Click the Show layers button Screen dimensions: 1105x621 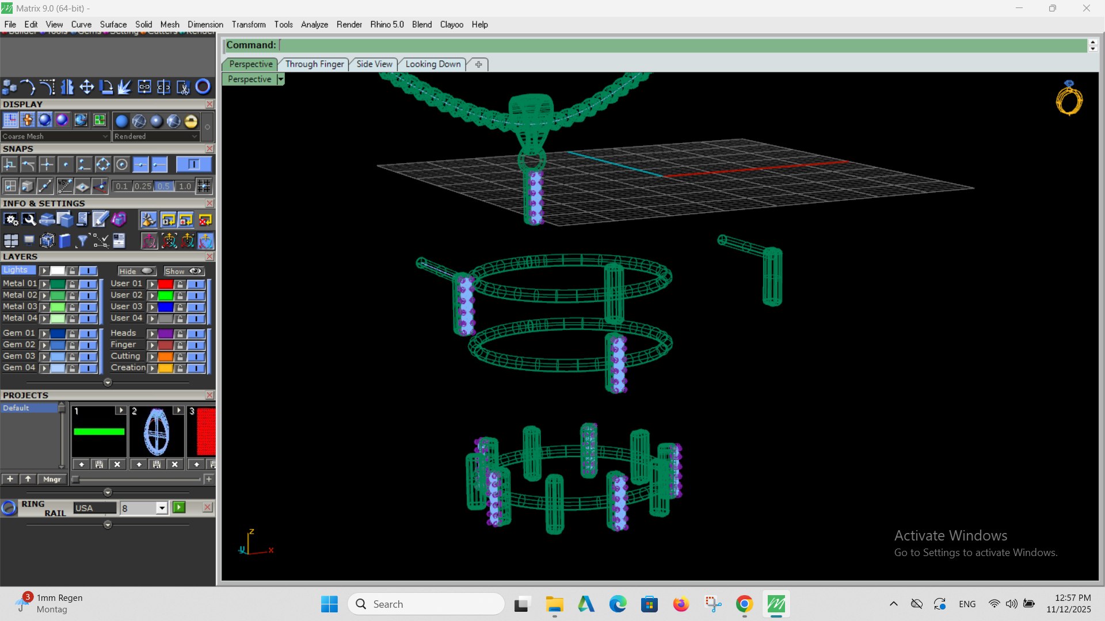tap(184, 271)
